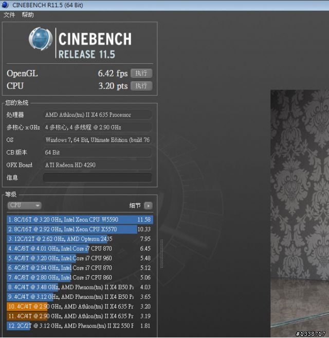Viewport: 329px width, 338px height.
Task: Click the dotted panel splitter handle beside rankings
Action: pyautogui.click(x=161, y=254)
